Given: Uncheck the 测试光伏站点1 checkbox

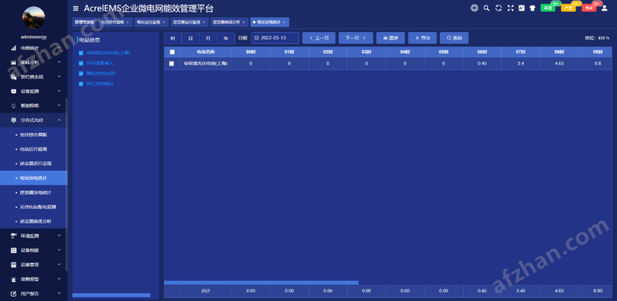Looking at the screenshot, I should point(81,73).
